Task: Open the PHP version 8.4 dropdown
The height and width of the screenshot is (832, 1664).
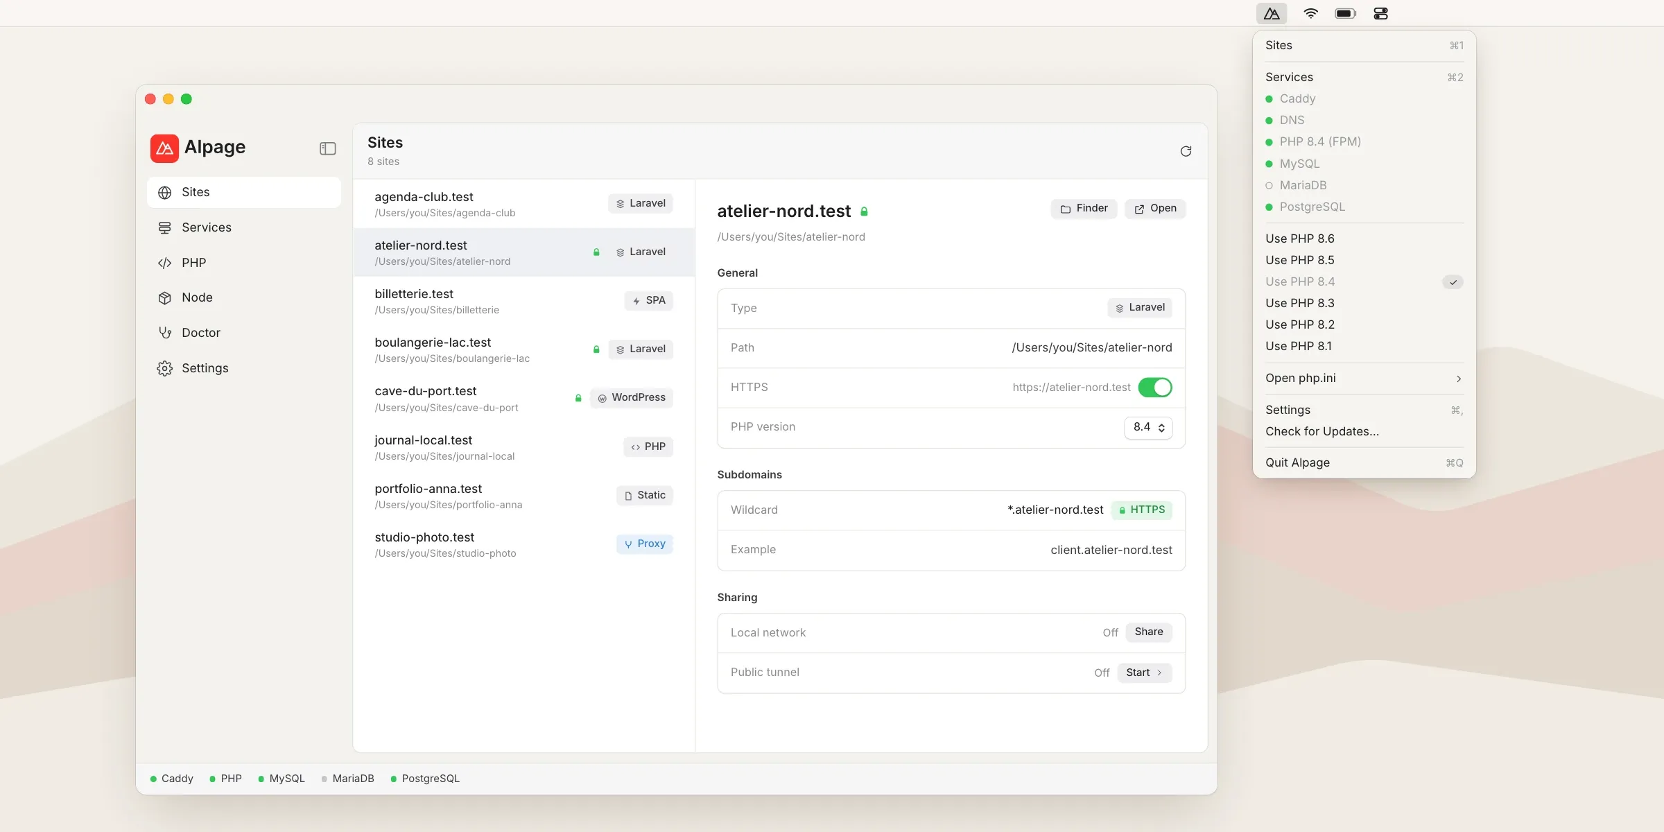Action: (1148, 427)
